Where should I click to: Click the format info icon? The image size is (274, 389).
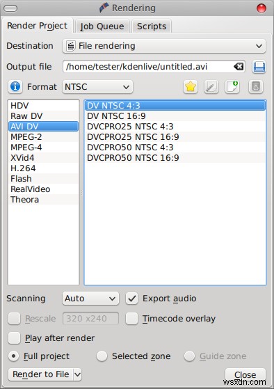click(15, 86)
